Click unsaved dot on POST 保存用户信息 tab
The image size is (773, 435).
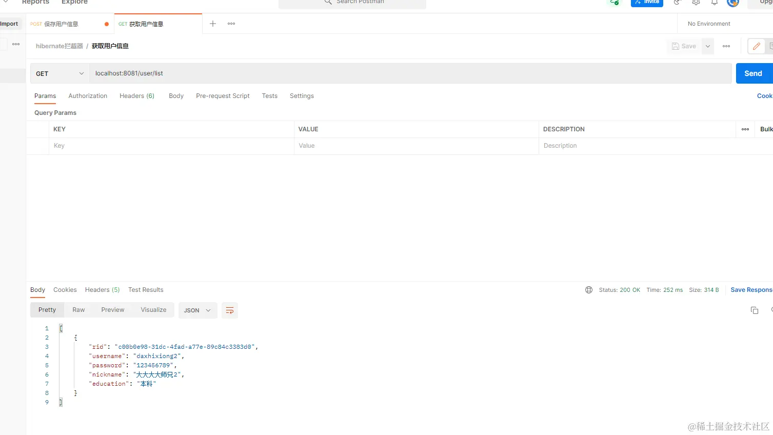tap(107, 24)
